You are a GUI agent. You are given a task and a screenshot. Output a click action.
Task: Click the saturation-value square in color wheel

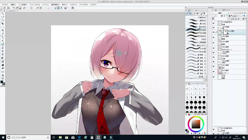click(x=196, y=124)
